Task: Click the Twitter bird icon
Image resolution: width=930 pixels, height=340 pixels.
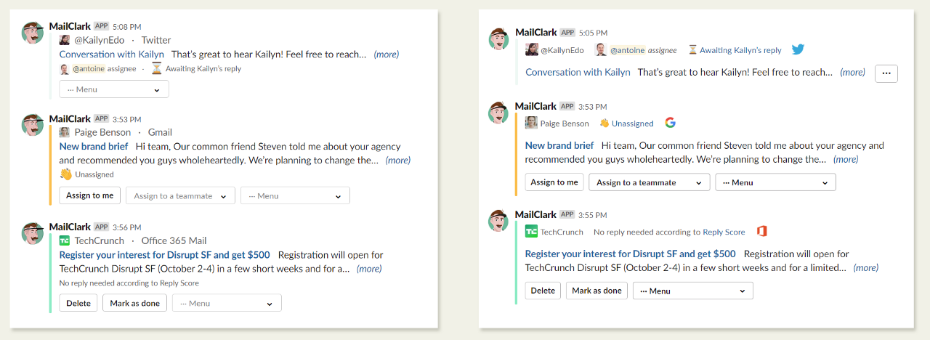Action: click(x=798, y=50)
